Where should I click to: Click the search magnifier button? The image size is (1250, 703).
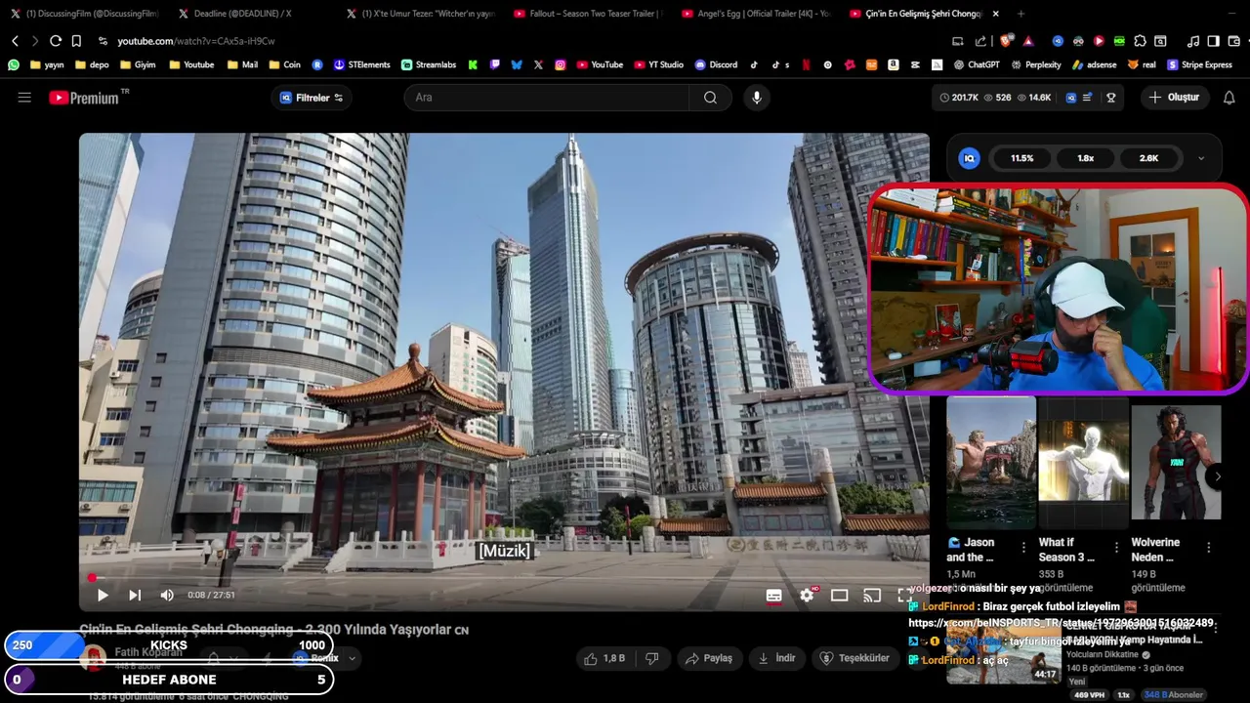click(x=710, y=98)
